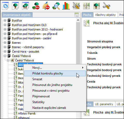Choose Nastavit explicitní zámek
Viewport: 124px width, 119px height.
(55, 108)
